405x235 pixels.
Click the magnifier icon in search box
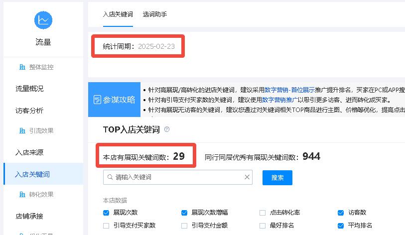click(110, 177)
